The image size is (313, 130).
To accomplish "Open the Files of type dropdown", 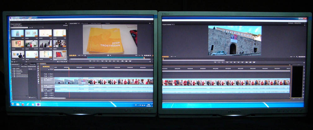I will (x=32, y=66).
